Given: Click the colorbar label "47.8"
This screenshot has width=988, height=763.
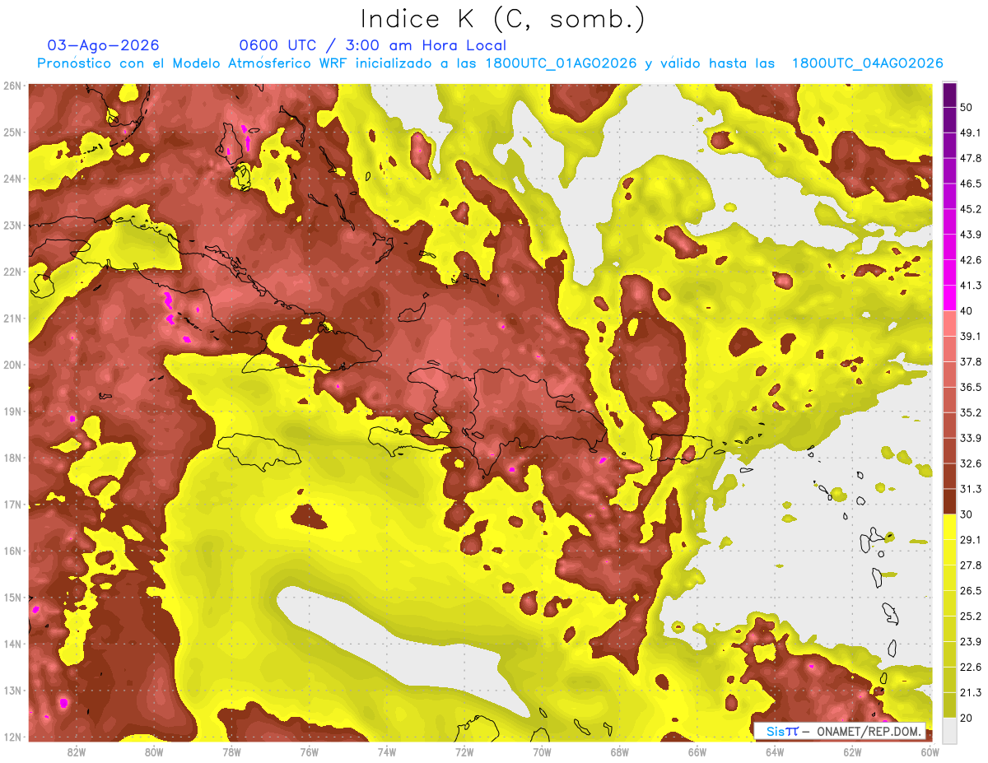Looking at the screenshot, I should pyautogui.click(x=970, y=158).
